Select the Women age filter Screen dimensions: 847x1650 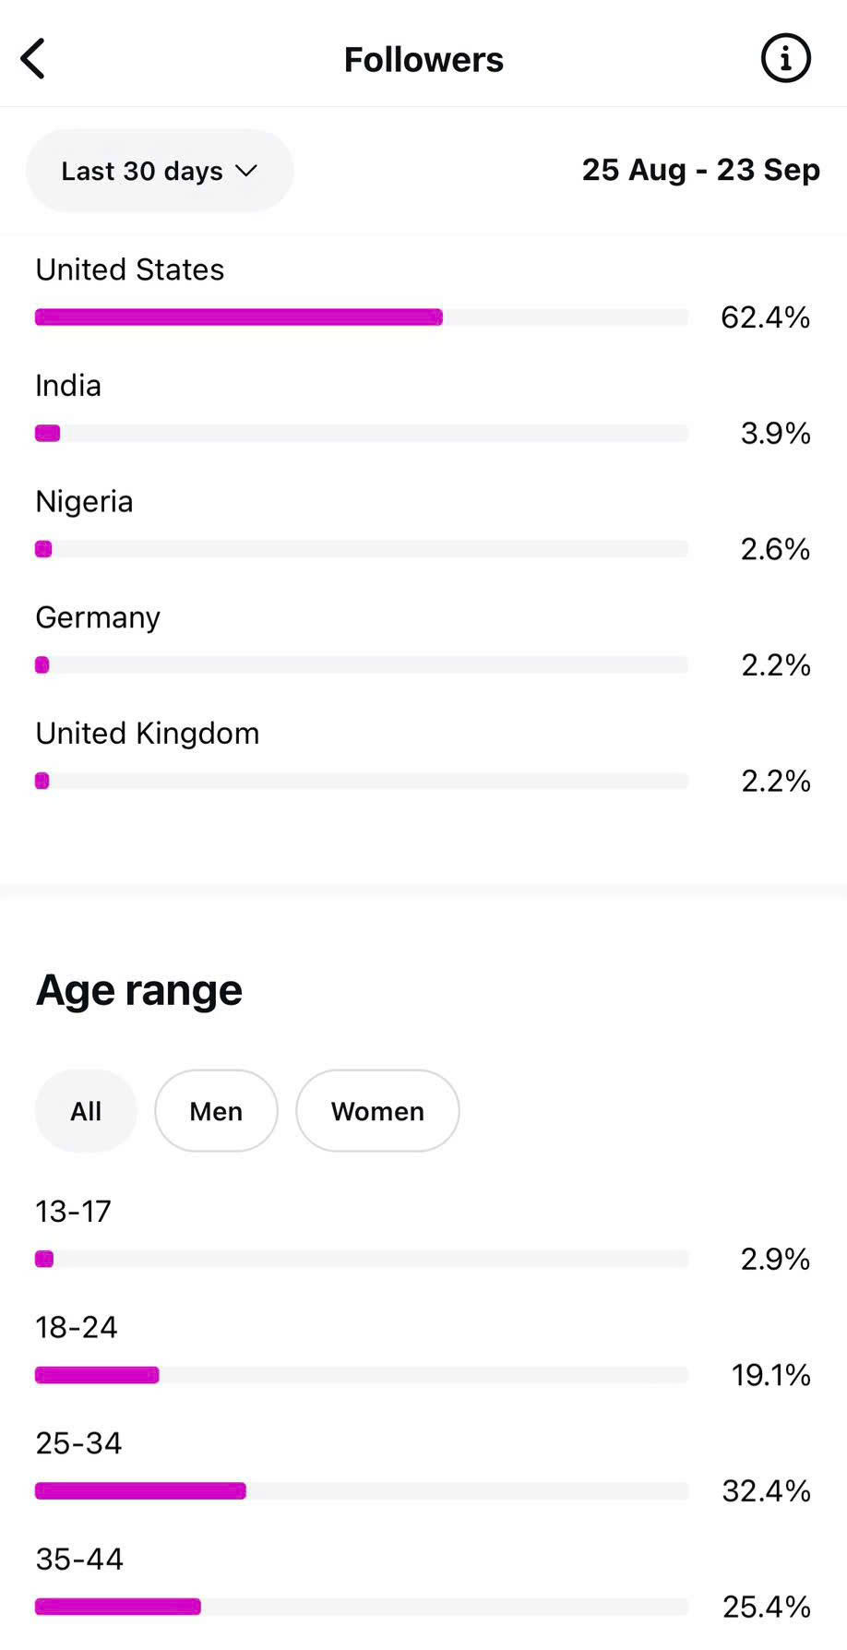click(377, 1111)
